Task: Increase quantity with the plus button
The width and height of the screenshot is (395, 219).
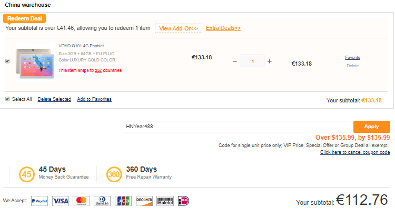Action: [x=270, y=61]
